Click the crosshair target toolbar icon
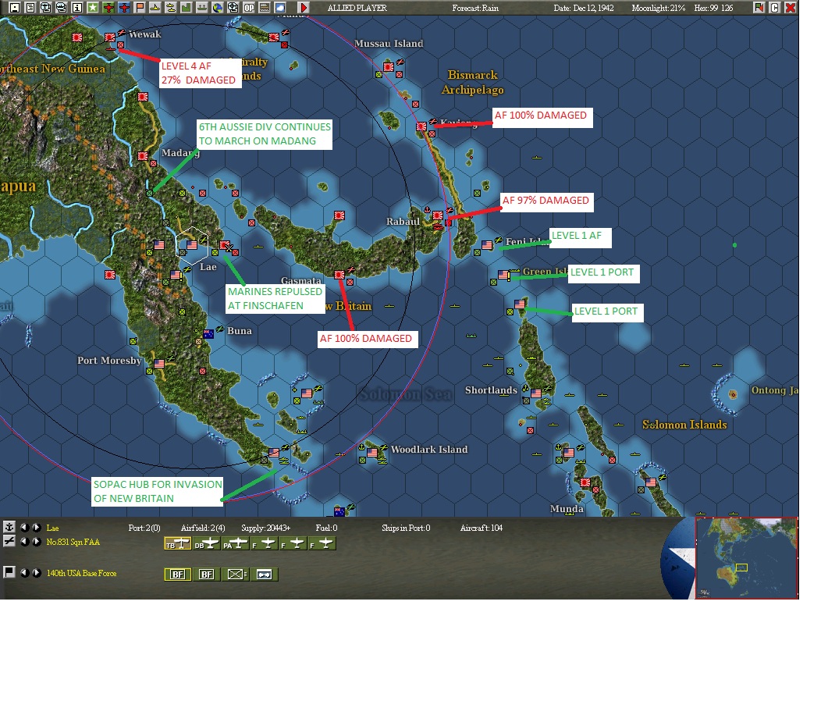828x701 pixels. tap(233, 7)
